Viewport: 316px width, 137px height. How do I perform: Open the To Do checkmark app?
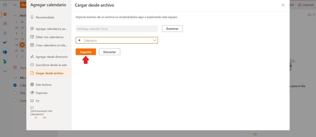click(x=5, y=42)
